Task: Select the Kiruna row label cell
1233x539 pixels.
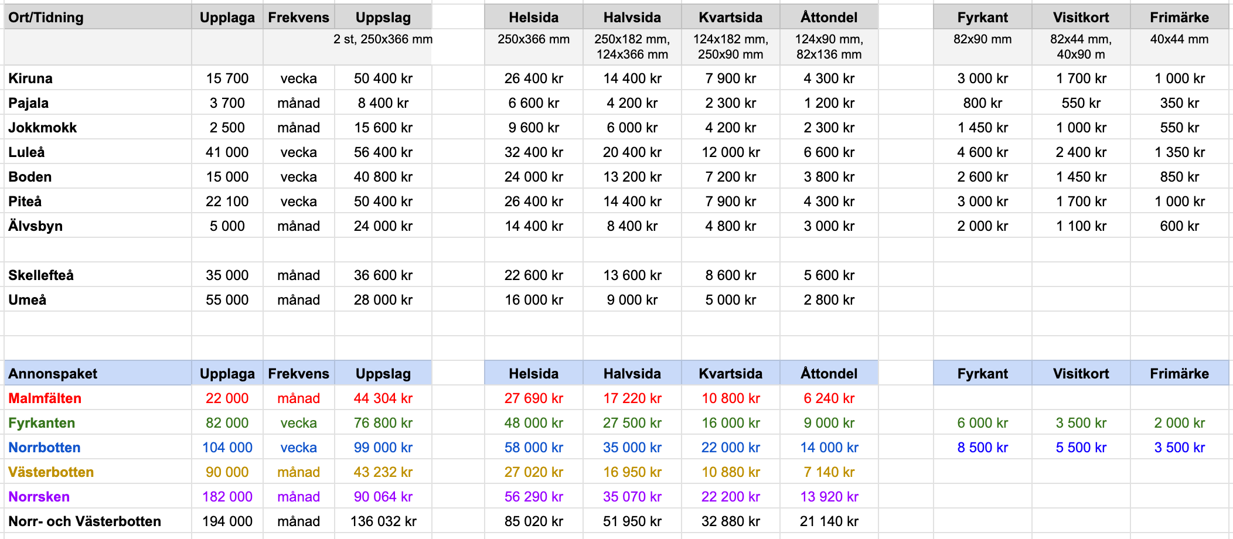Action: click(30, 79)
